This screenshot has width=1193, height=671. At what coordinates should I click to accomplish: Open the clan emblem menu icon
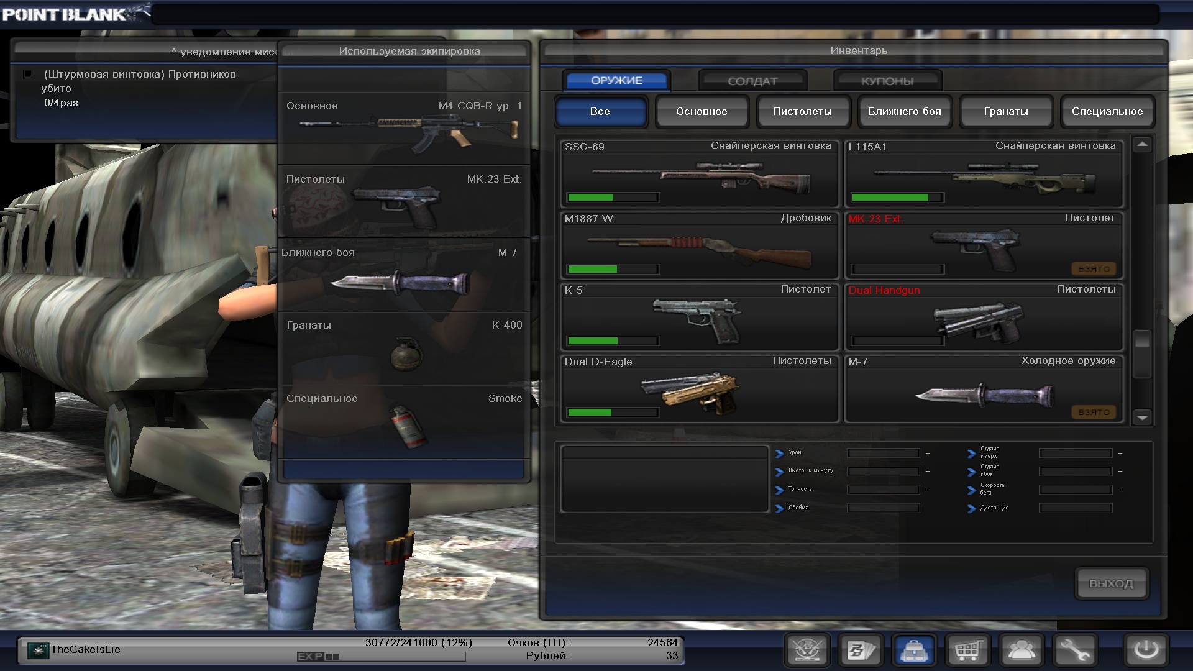coord(807,650)
